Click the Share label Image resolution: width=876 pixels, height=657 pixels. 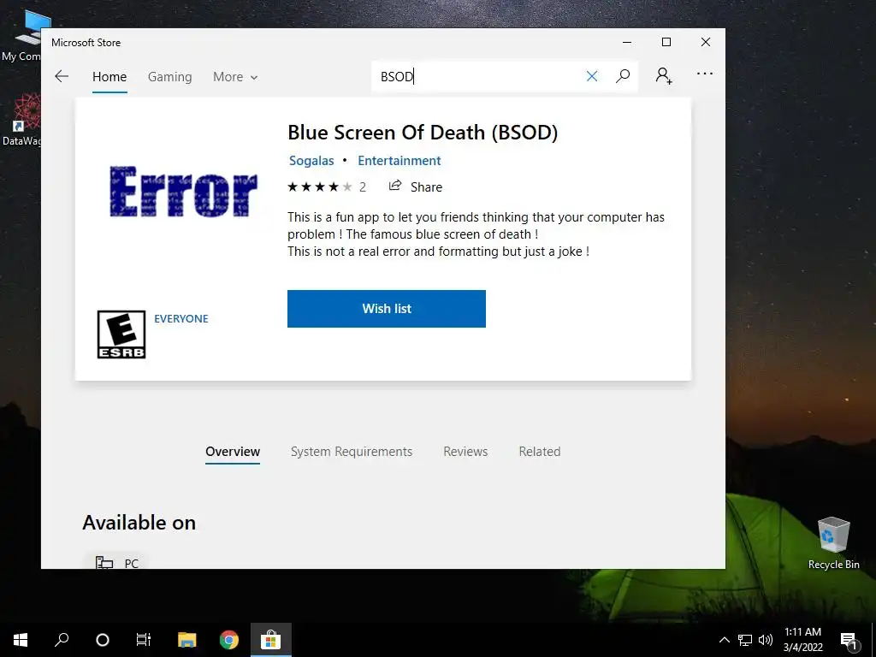click(426, 187)
